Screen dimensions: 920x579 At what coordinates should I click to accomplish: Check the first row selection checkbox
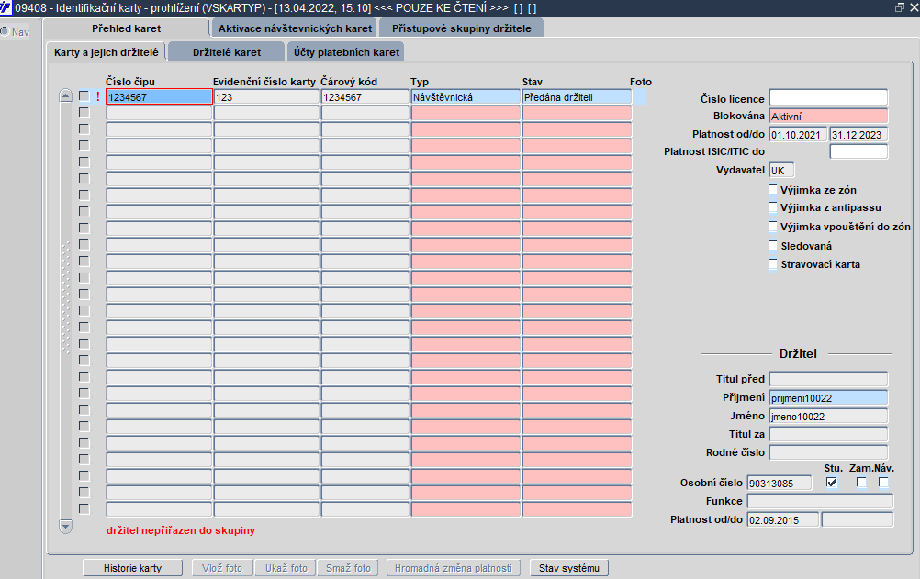tap(84, 95)
